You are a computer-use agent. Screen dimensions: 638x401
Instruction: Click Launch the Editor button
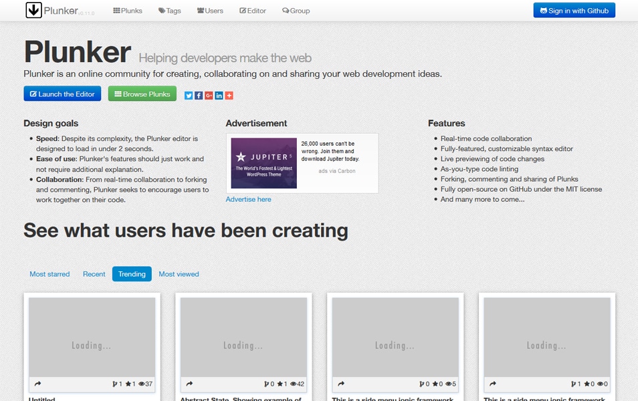(62, 94)
